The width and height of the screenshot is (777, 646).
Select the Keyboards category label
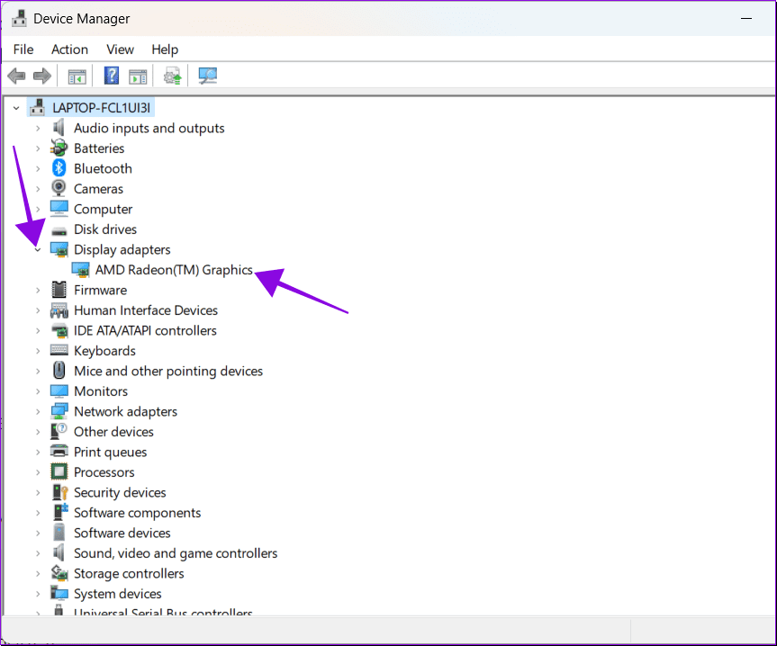[104, 351]
